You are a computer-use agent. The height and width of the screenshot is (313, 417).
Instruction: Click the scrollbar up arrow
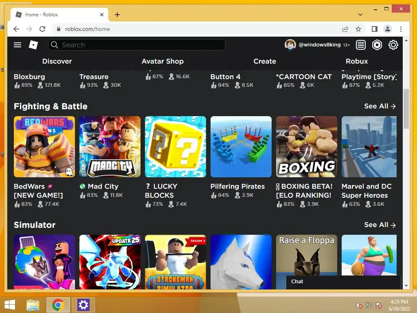click(406, 40)
